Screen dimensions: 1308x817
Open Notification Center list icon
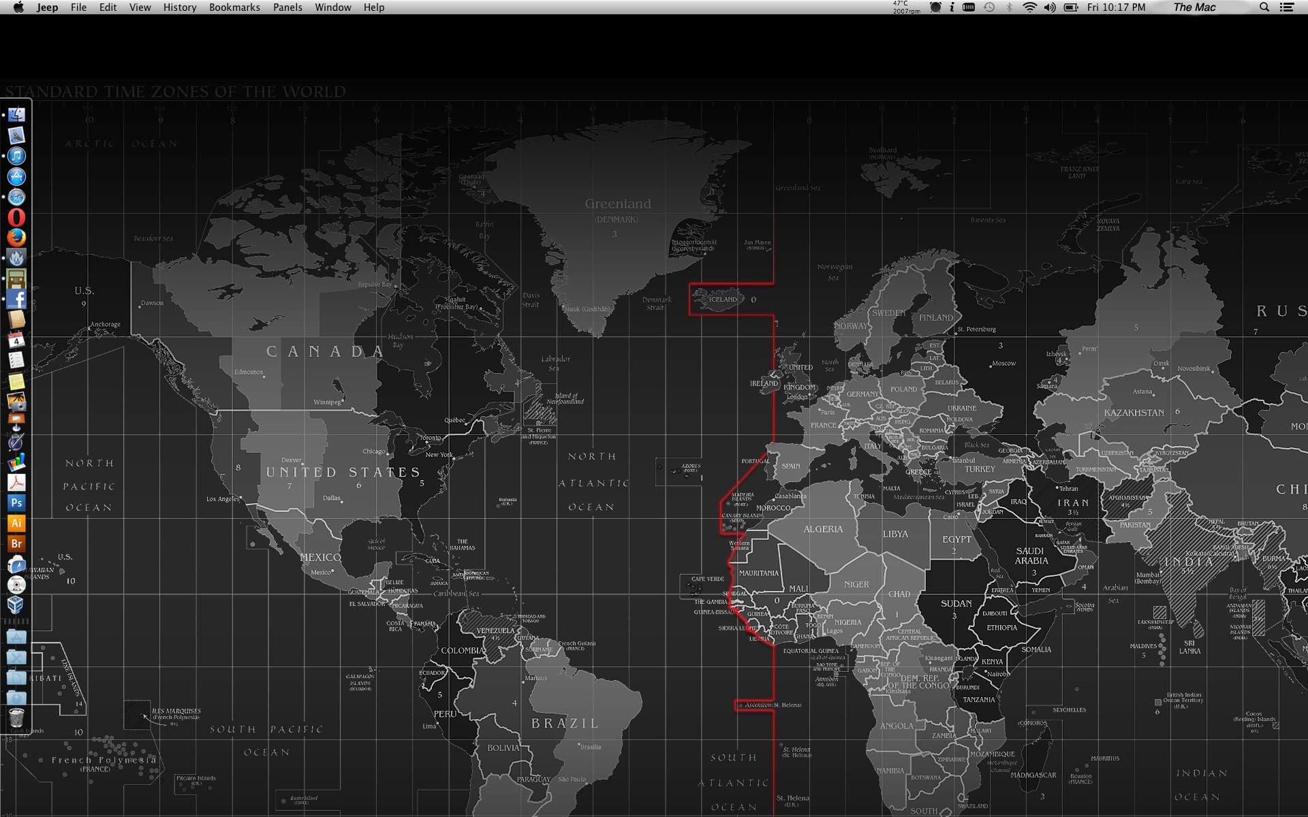[1287, 7]
